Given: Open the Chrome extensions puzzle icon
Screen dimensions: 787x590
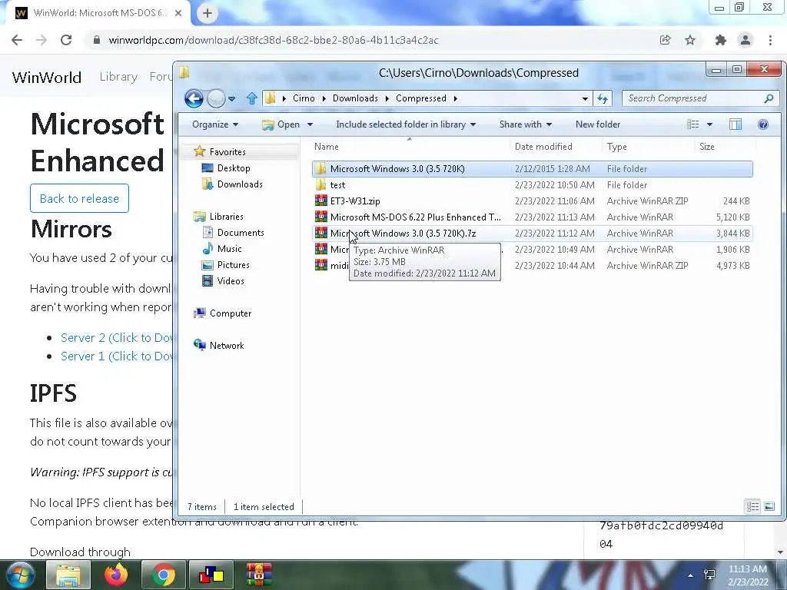Looking at the screenshot, I should [x=721, y=40].
